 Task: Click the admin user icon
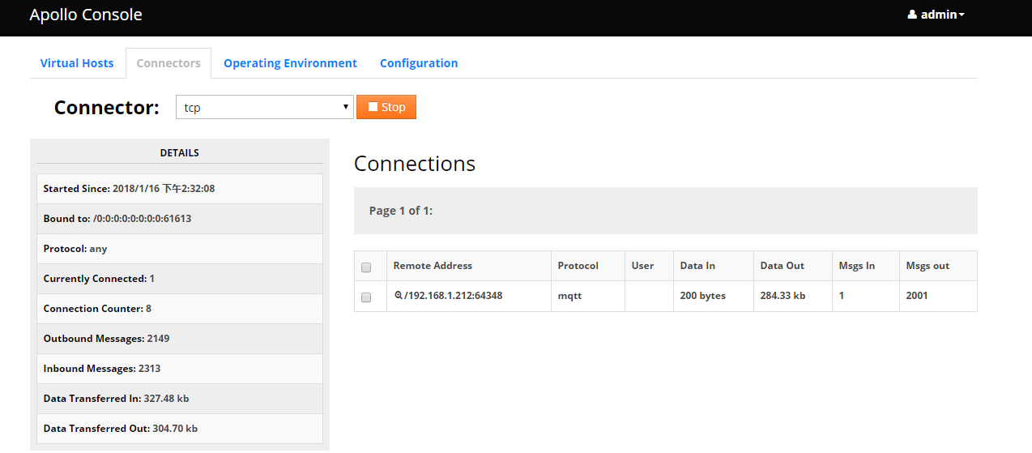(x=912, y=15)
